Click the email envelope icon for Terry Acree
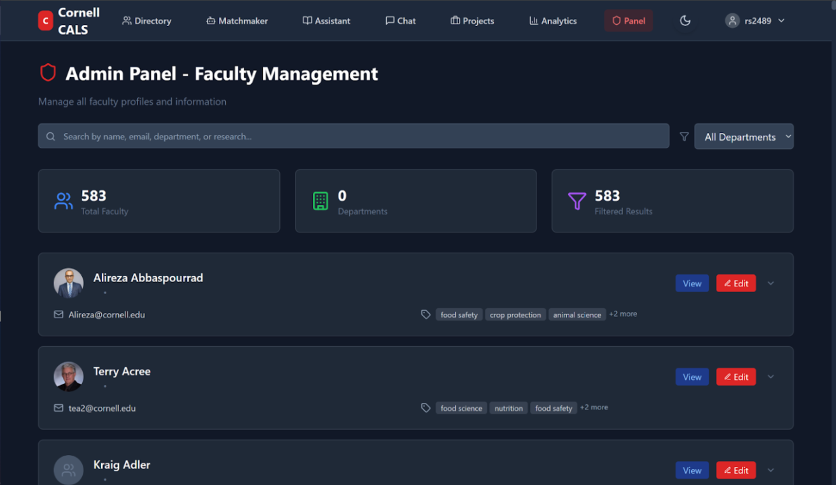The height and width of the screenshot is (485, 836). [58, 408]
